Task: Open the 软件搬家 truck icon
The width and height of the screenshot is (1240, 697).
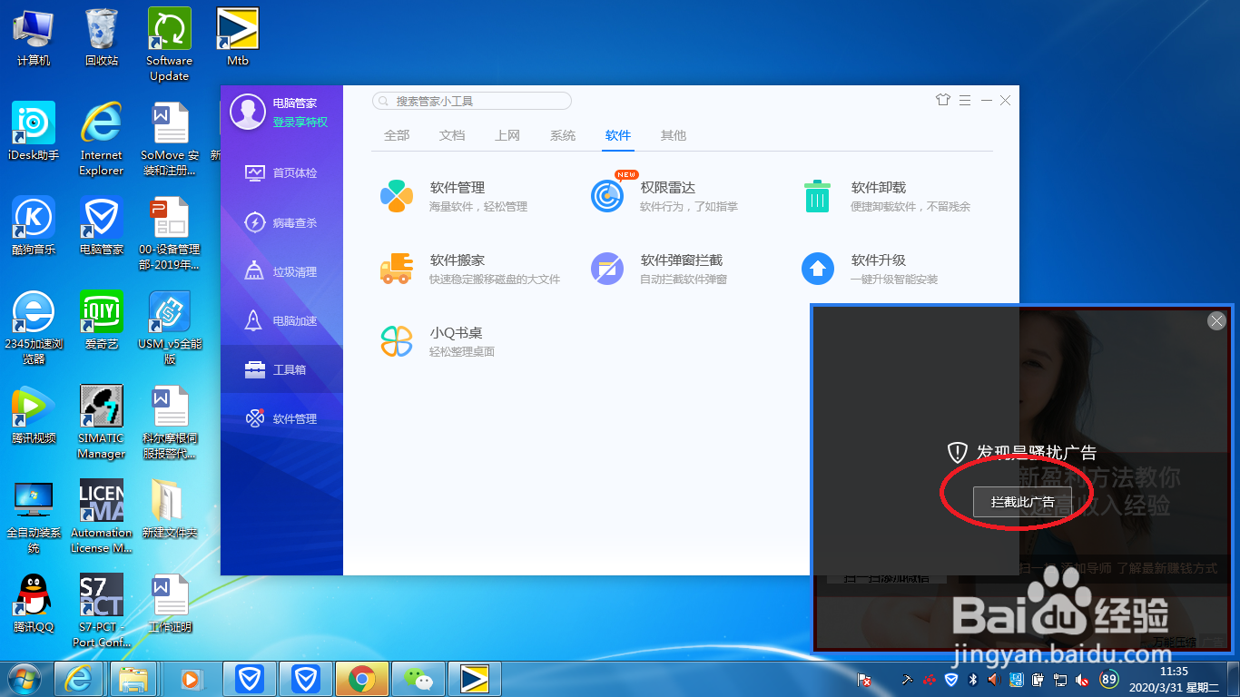Action: [x=397, y=269]
